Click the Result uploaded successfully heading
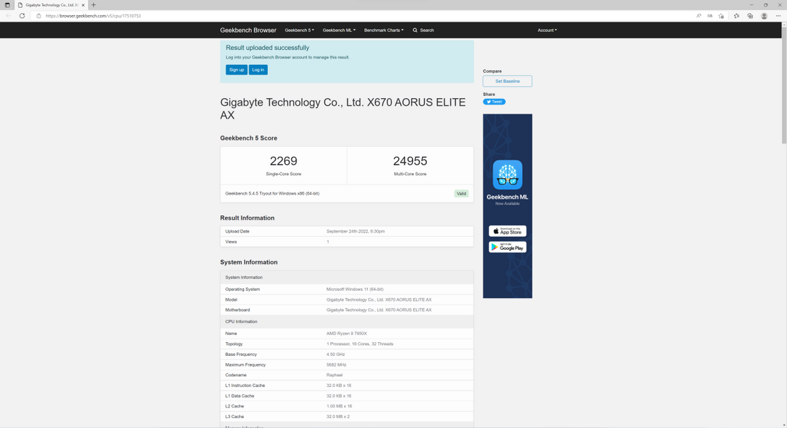Image resolution: width=787 pixels, height=428 pixels. pos(268,48)
